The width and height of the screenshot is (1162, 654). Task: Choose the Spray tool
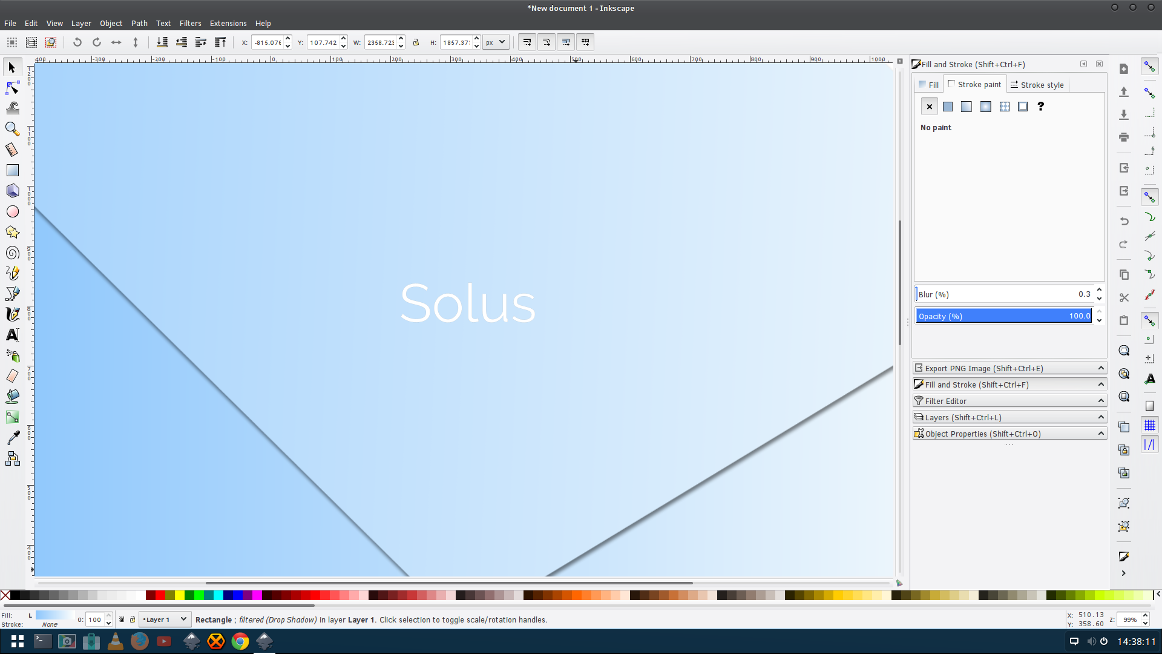coord(12,355)
